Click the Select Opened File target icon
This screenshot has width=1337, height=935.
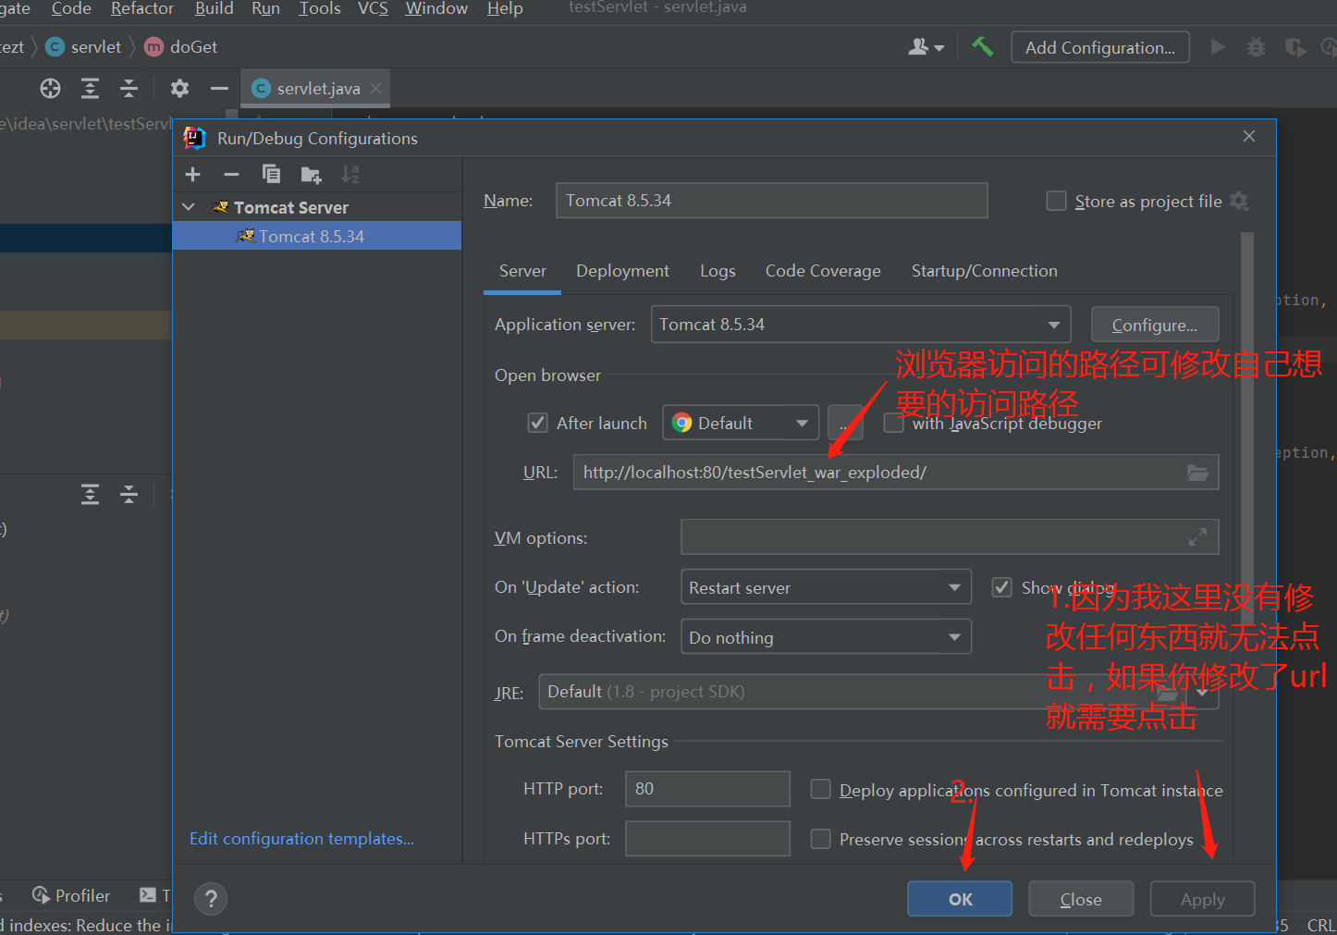[50, 89]
